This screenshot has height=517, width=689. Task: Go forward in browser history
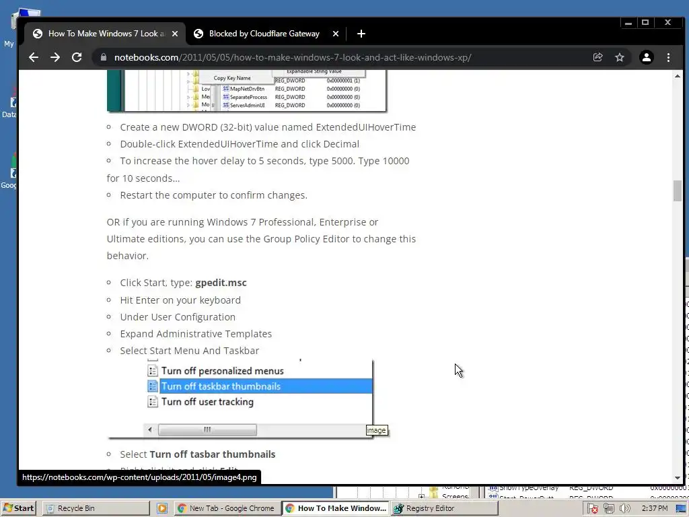pyautogui.click(x=55, y=58)
